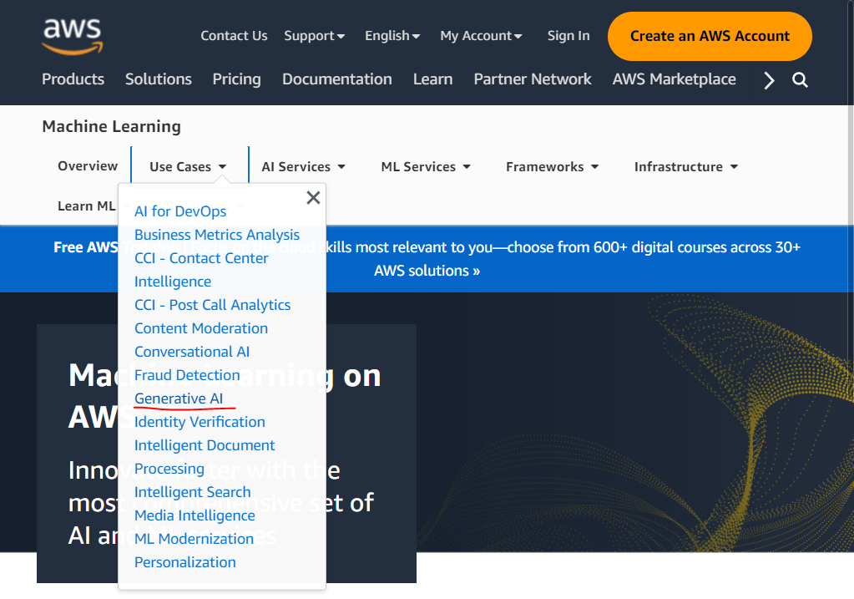Viewport: 854px width, 599px height.
Task: Click the Free AWS Training banner link
Action: (427, 259)
